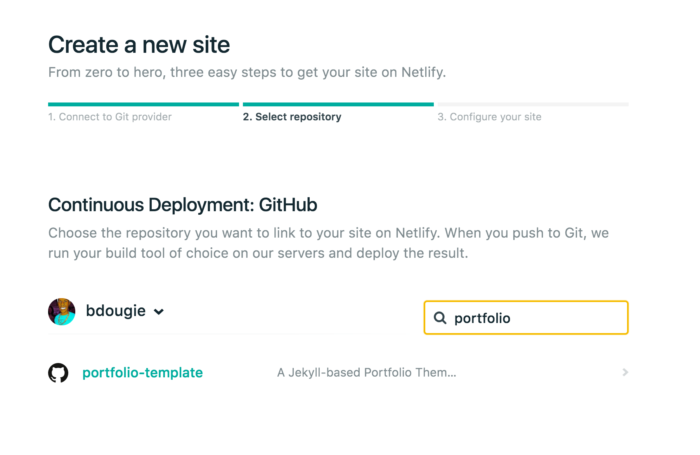Image resolution: width=700 pixels, height=455 pixels.
Task: Select step 3. Configure your site
Action: (490, 116)
